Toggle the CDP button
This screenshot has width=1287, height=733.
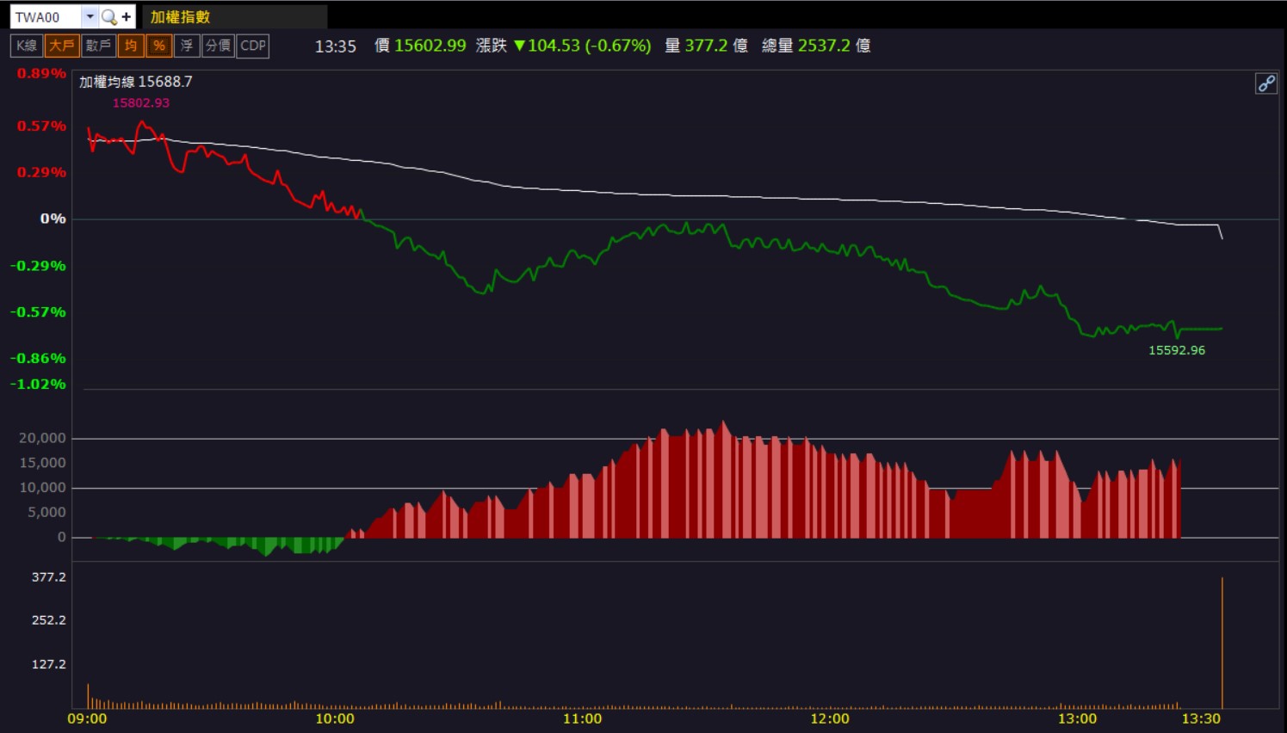(253, 46)
